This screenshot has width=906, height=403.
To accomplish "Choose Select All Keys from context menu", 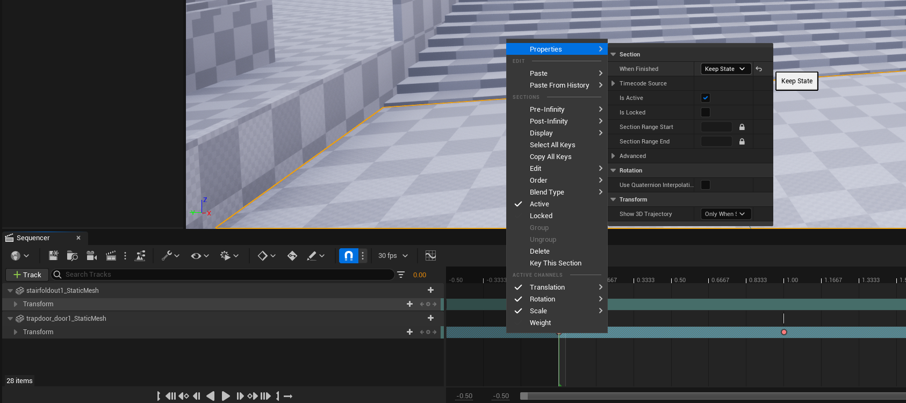I will 552,145.
